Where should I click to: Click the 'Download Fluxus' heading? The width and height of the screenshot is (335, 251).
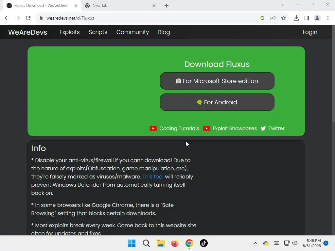[x=217, y=64]
